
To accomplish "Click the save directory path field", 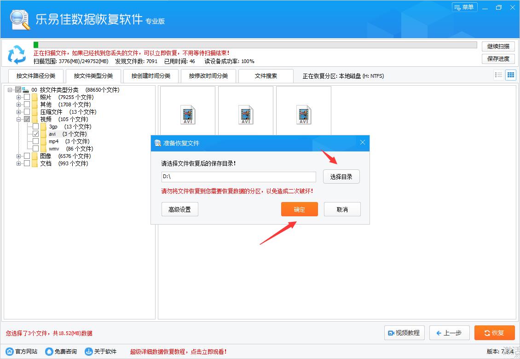I will coord(238,177).
